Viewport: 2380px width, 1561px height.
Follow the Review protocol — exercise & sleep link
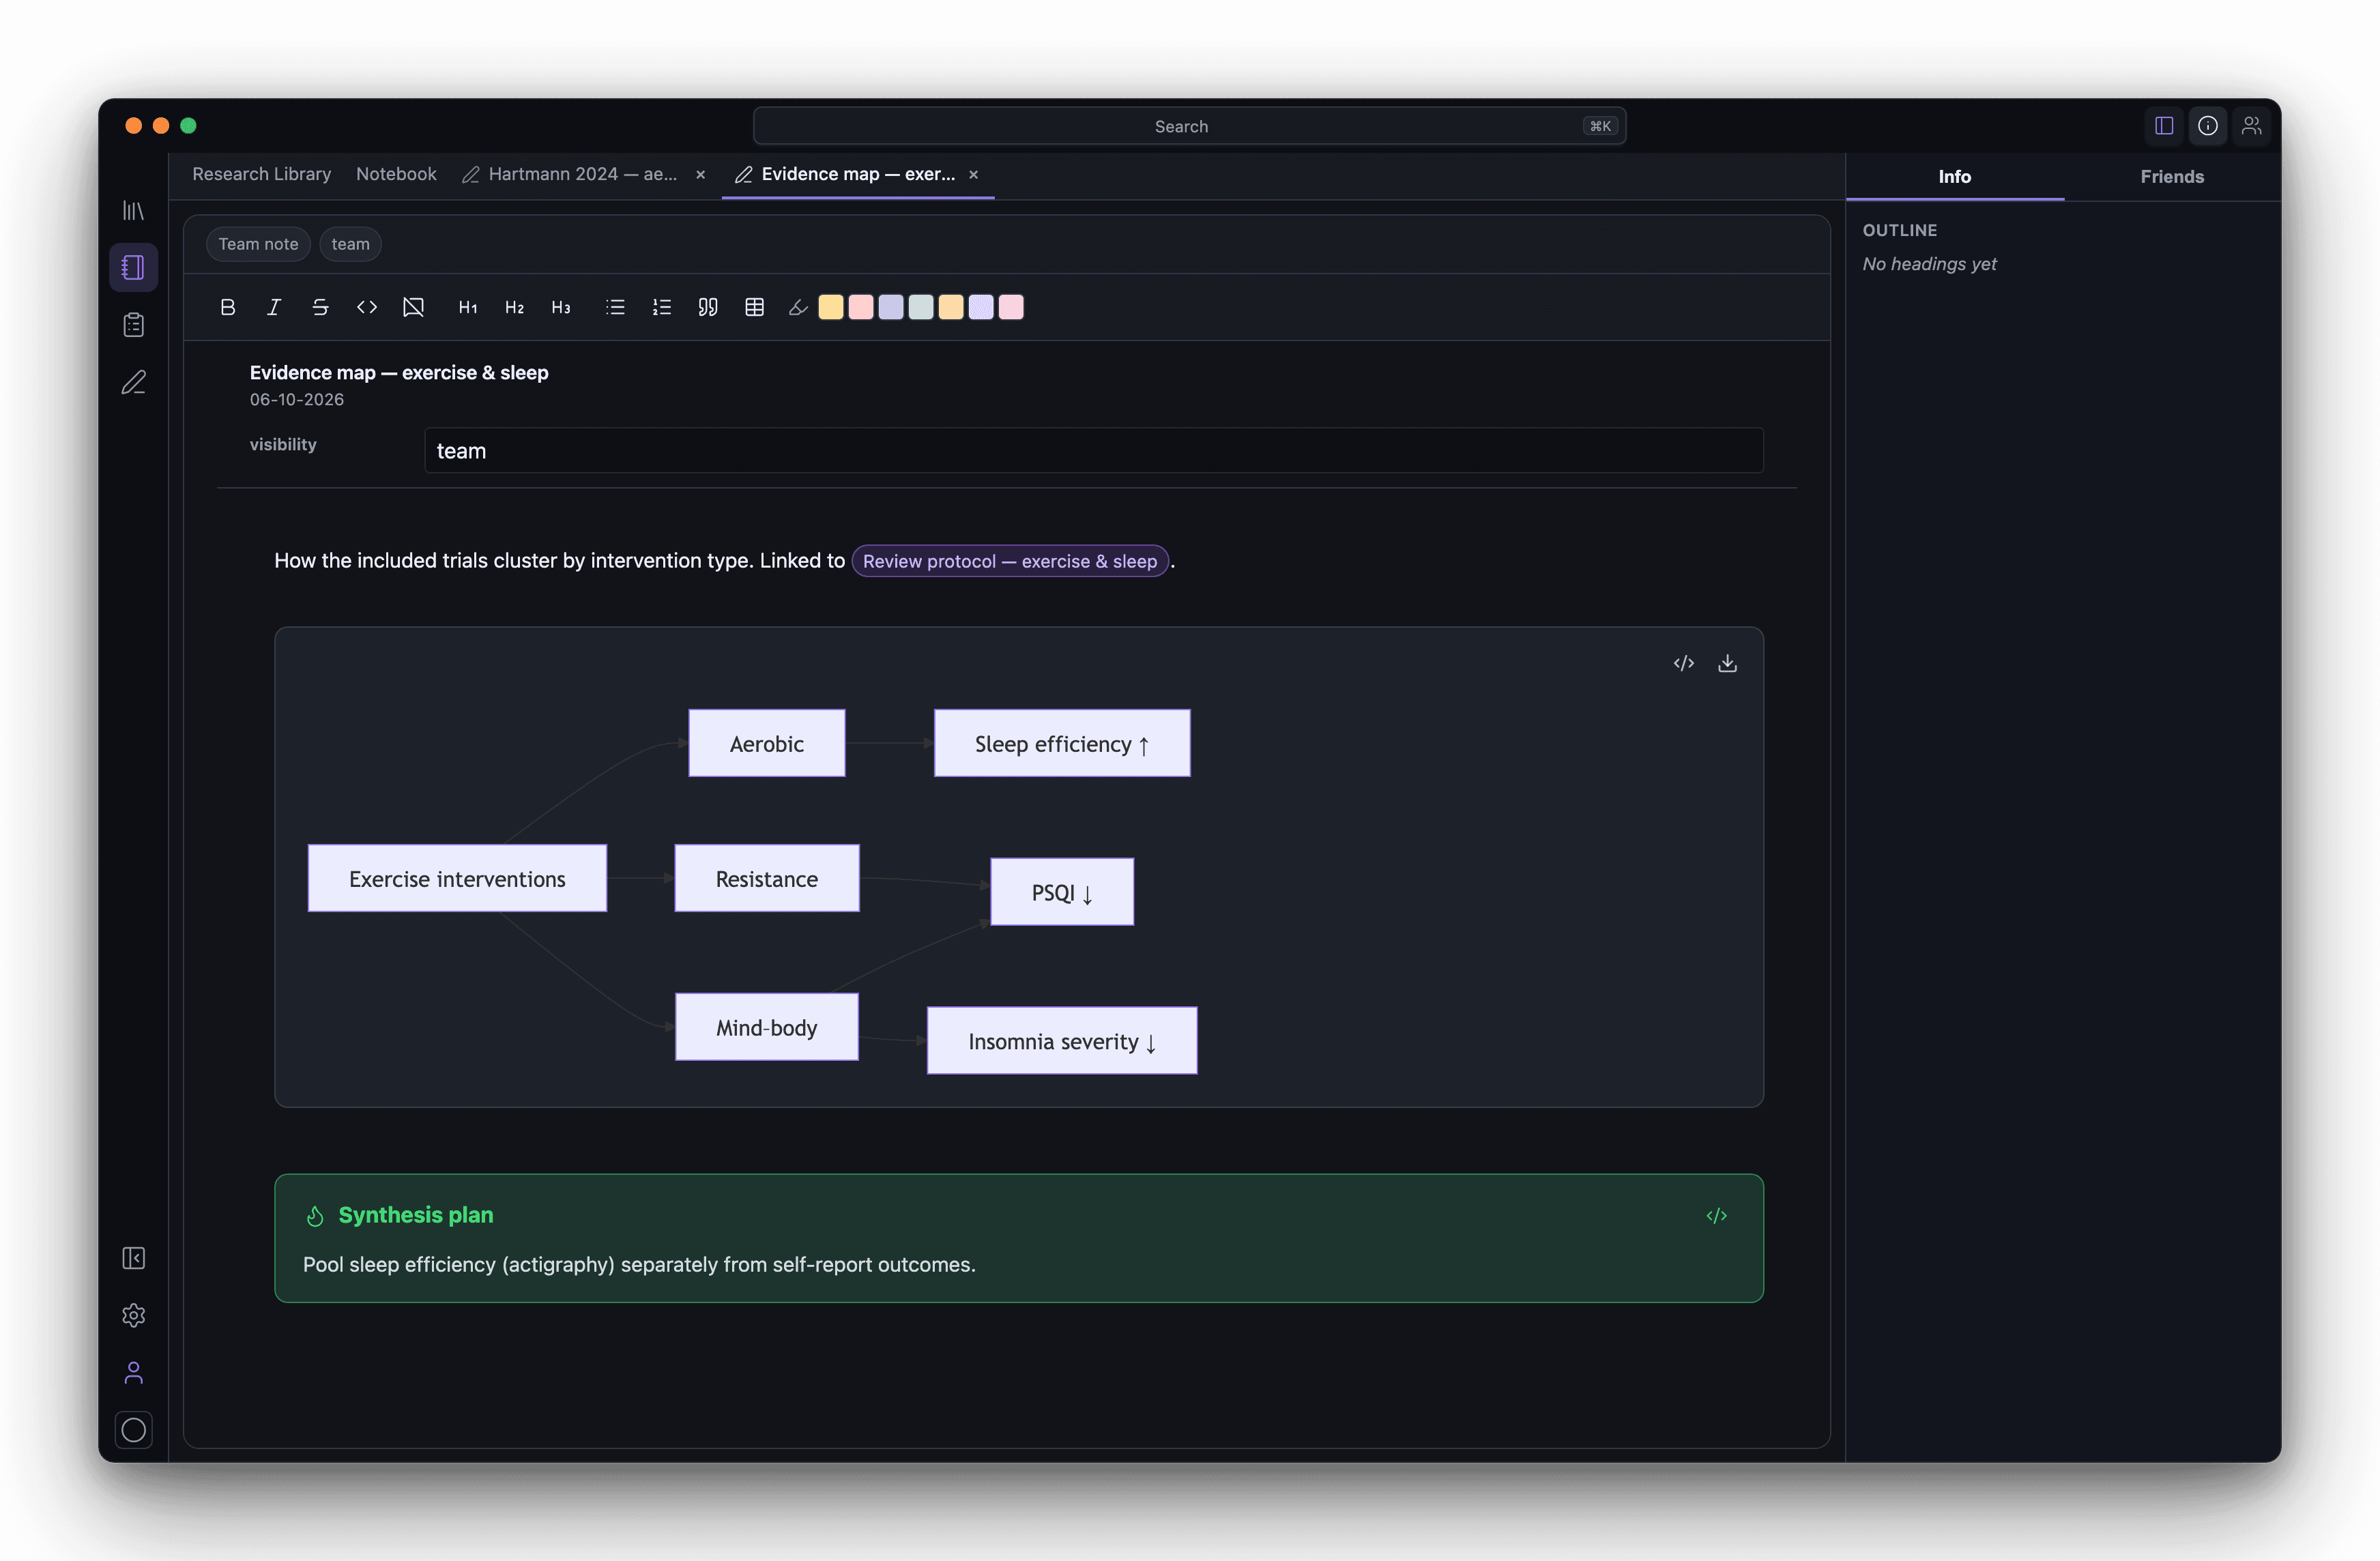(x=1010, y=561)
